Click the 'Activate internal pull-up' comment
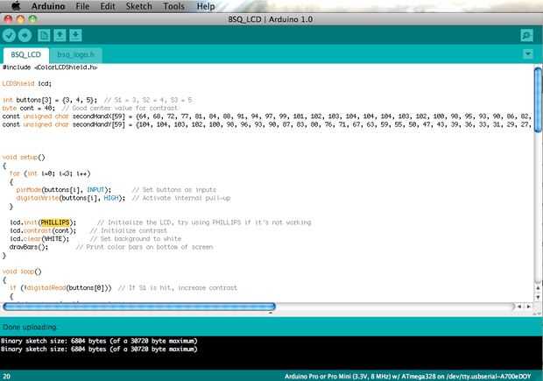Image resolution: width=543 pixels, height=381 pixels. click(181, 198)
